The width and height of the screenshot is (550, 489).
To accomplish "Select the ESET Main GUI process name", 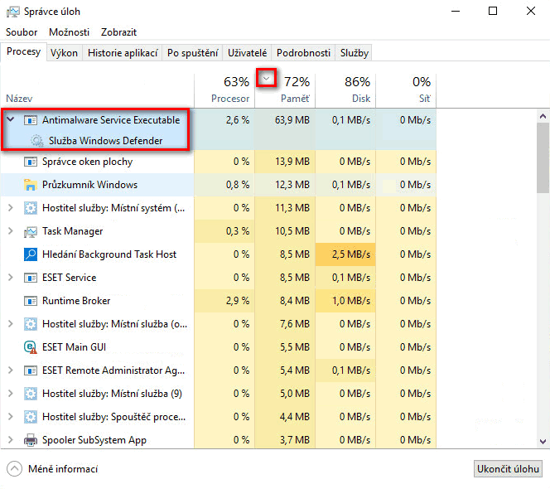I will click(74, 347).
